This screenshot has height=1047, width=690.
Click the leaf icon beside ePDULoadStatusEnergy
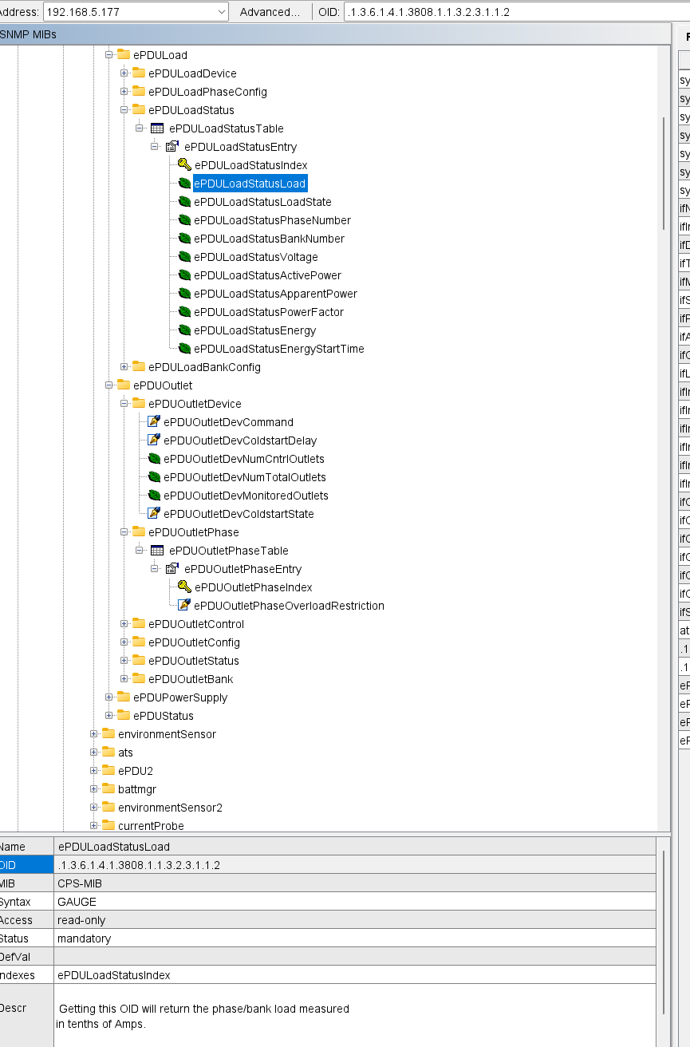pyautogui.click(x=184, y=330)
